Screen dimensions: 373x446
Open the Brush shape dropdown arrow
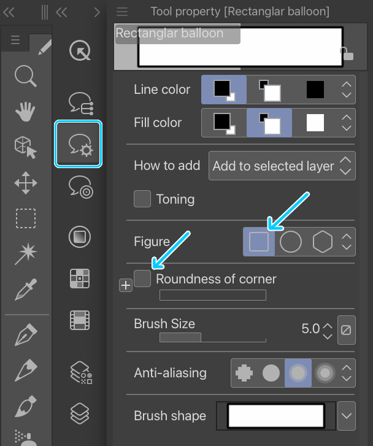[347, 416]
